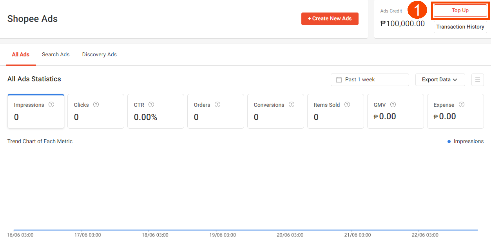491x244 pixels.
Task: Click the 17/06 03:00 axis label
Action: tap(88, 235)
